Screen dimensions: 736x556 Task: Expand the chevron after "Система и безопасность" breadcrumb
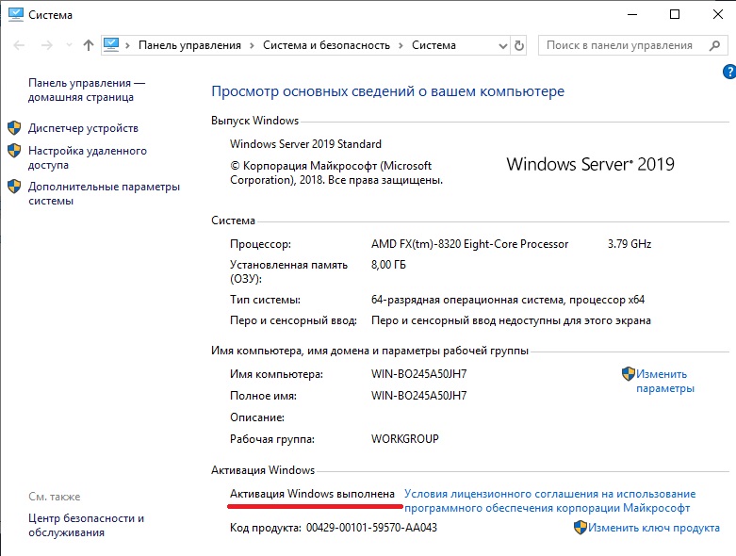click(400, 45)
